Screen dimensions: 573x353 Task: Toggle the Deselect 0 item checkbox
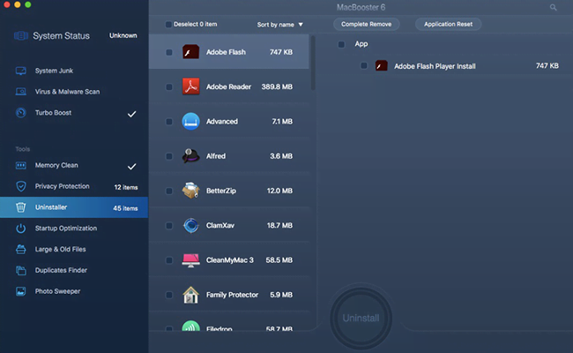(x=168, y=25)
